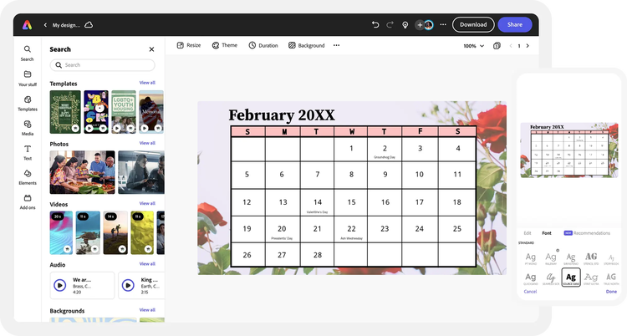Go back with the arrow beside My design

[45, 25]
